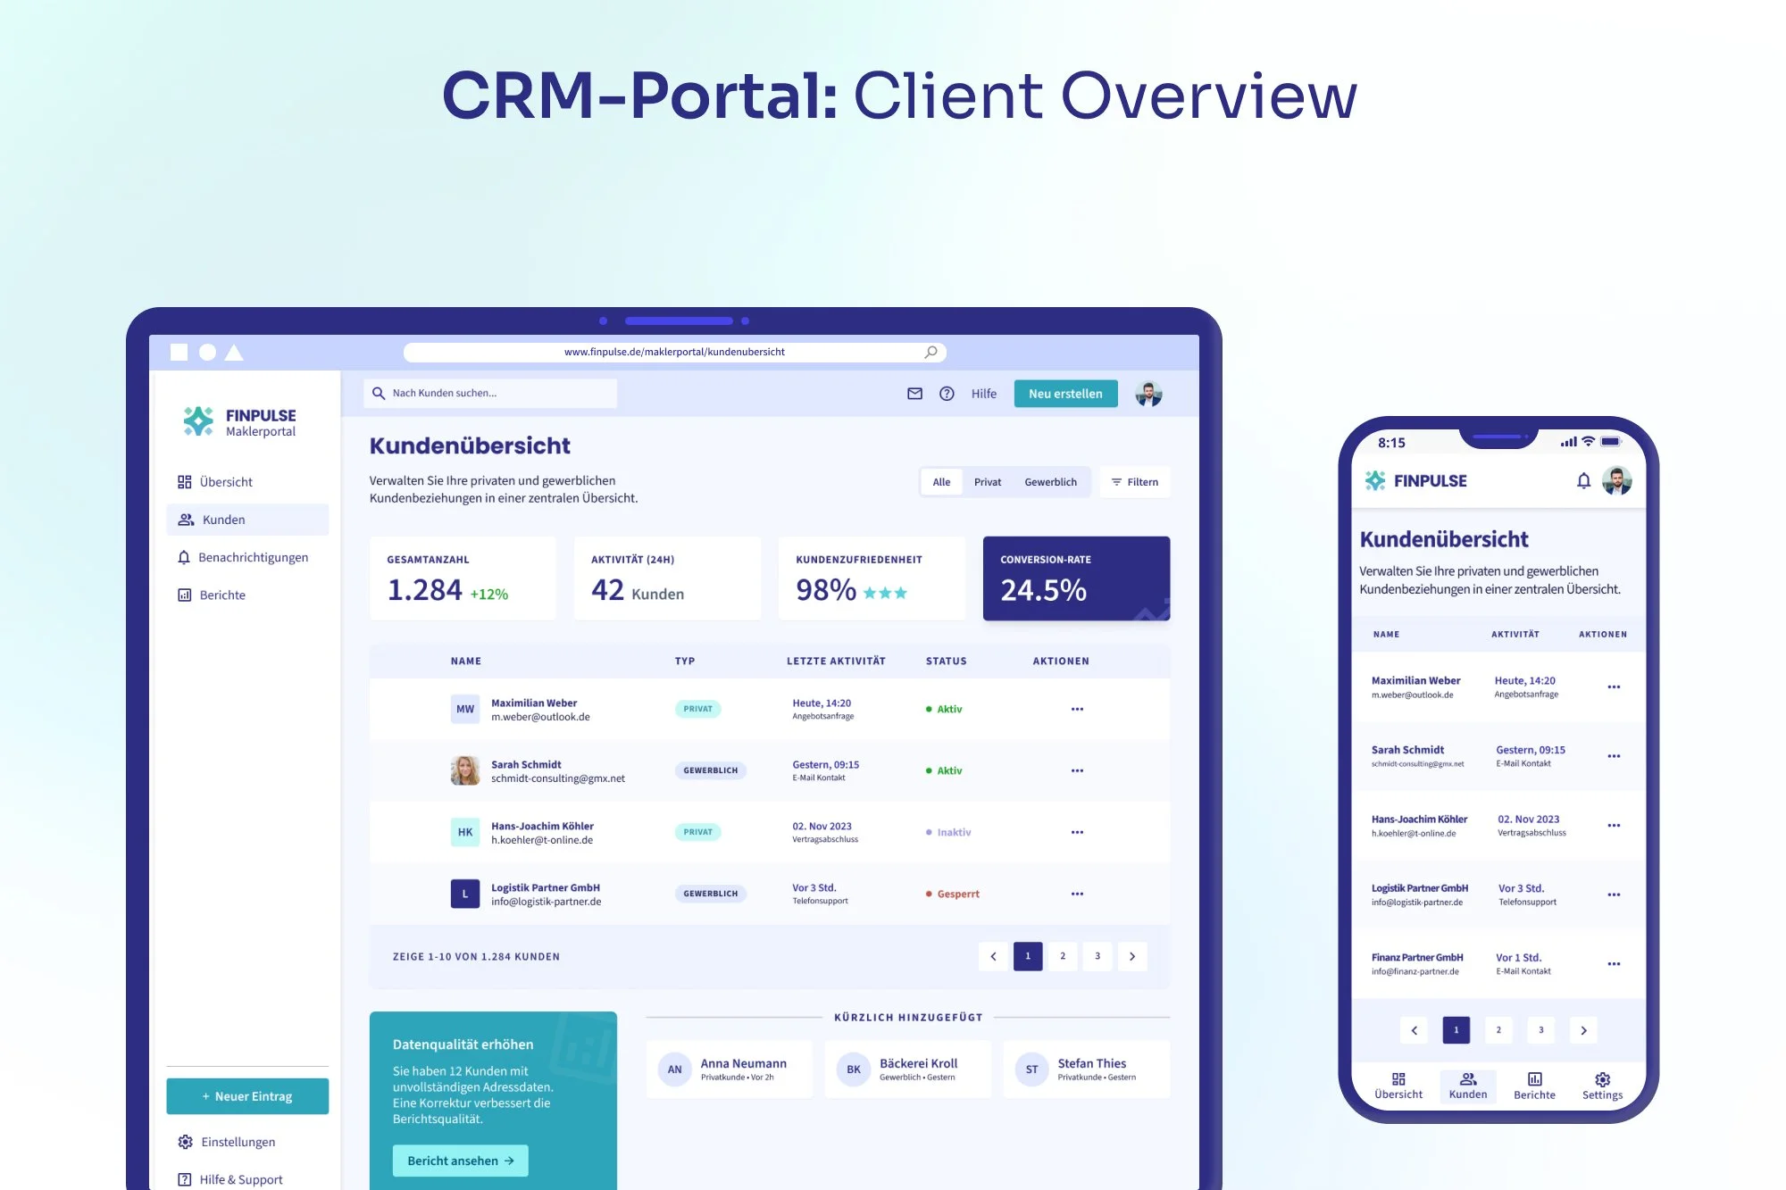The width and height of the screenshot is (1786, 1190).
Task: Open the Filtern dropdown
Action: 1135,481
